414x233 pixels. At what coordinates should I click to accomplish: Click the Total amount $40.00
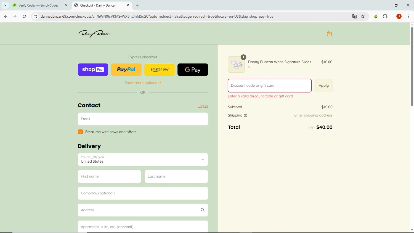pyautogui.click(x=324, y=127)
